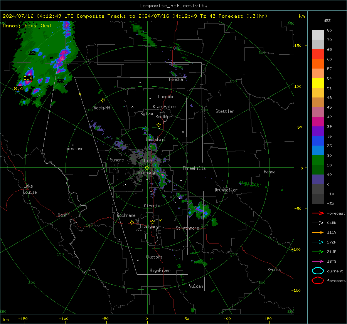Click the UTC timestamp header line

coord(135,16)
